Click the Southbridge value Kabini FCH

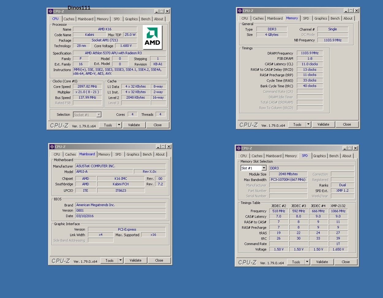pos(121,184)
